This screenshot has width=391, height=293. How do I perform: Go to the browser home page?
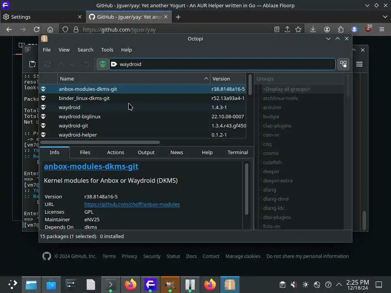point(50,29)
